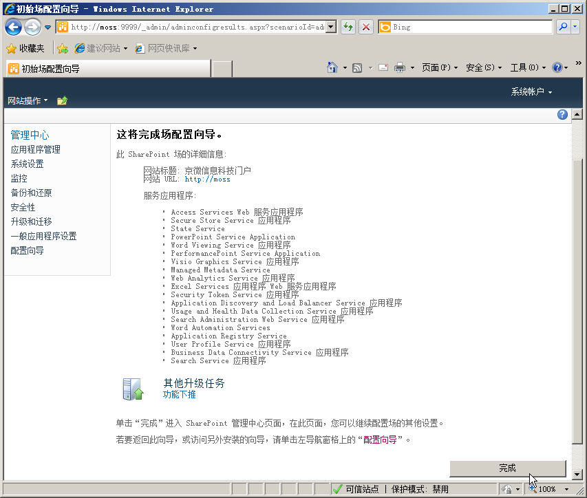
Task: Open 配置向导 in left navigation
Action: coord(27,250)
